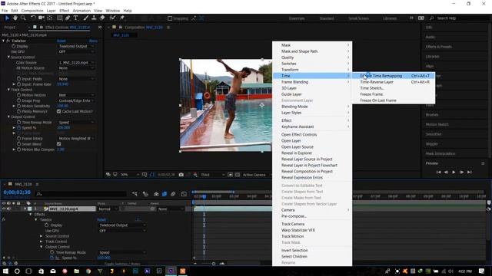Toggle Speed % stopwatch in effect controls

18,128
